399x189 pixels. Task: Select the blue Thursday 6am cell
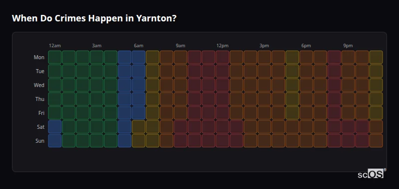point(139,99)
